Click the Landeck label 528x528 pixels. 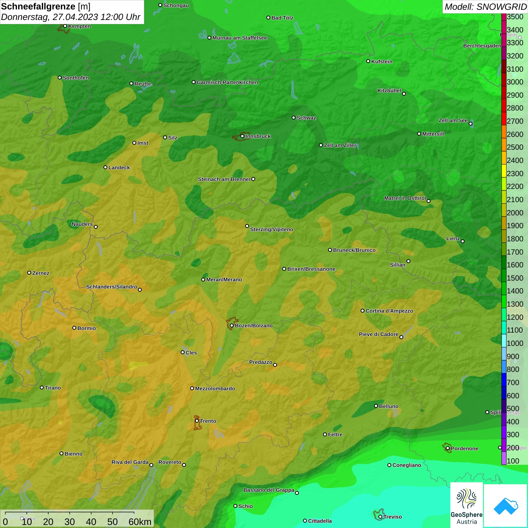tap(119, 167)
